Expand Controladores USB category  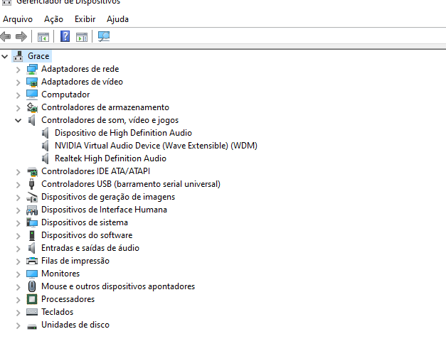tap(18, 185)
